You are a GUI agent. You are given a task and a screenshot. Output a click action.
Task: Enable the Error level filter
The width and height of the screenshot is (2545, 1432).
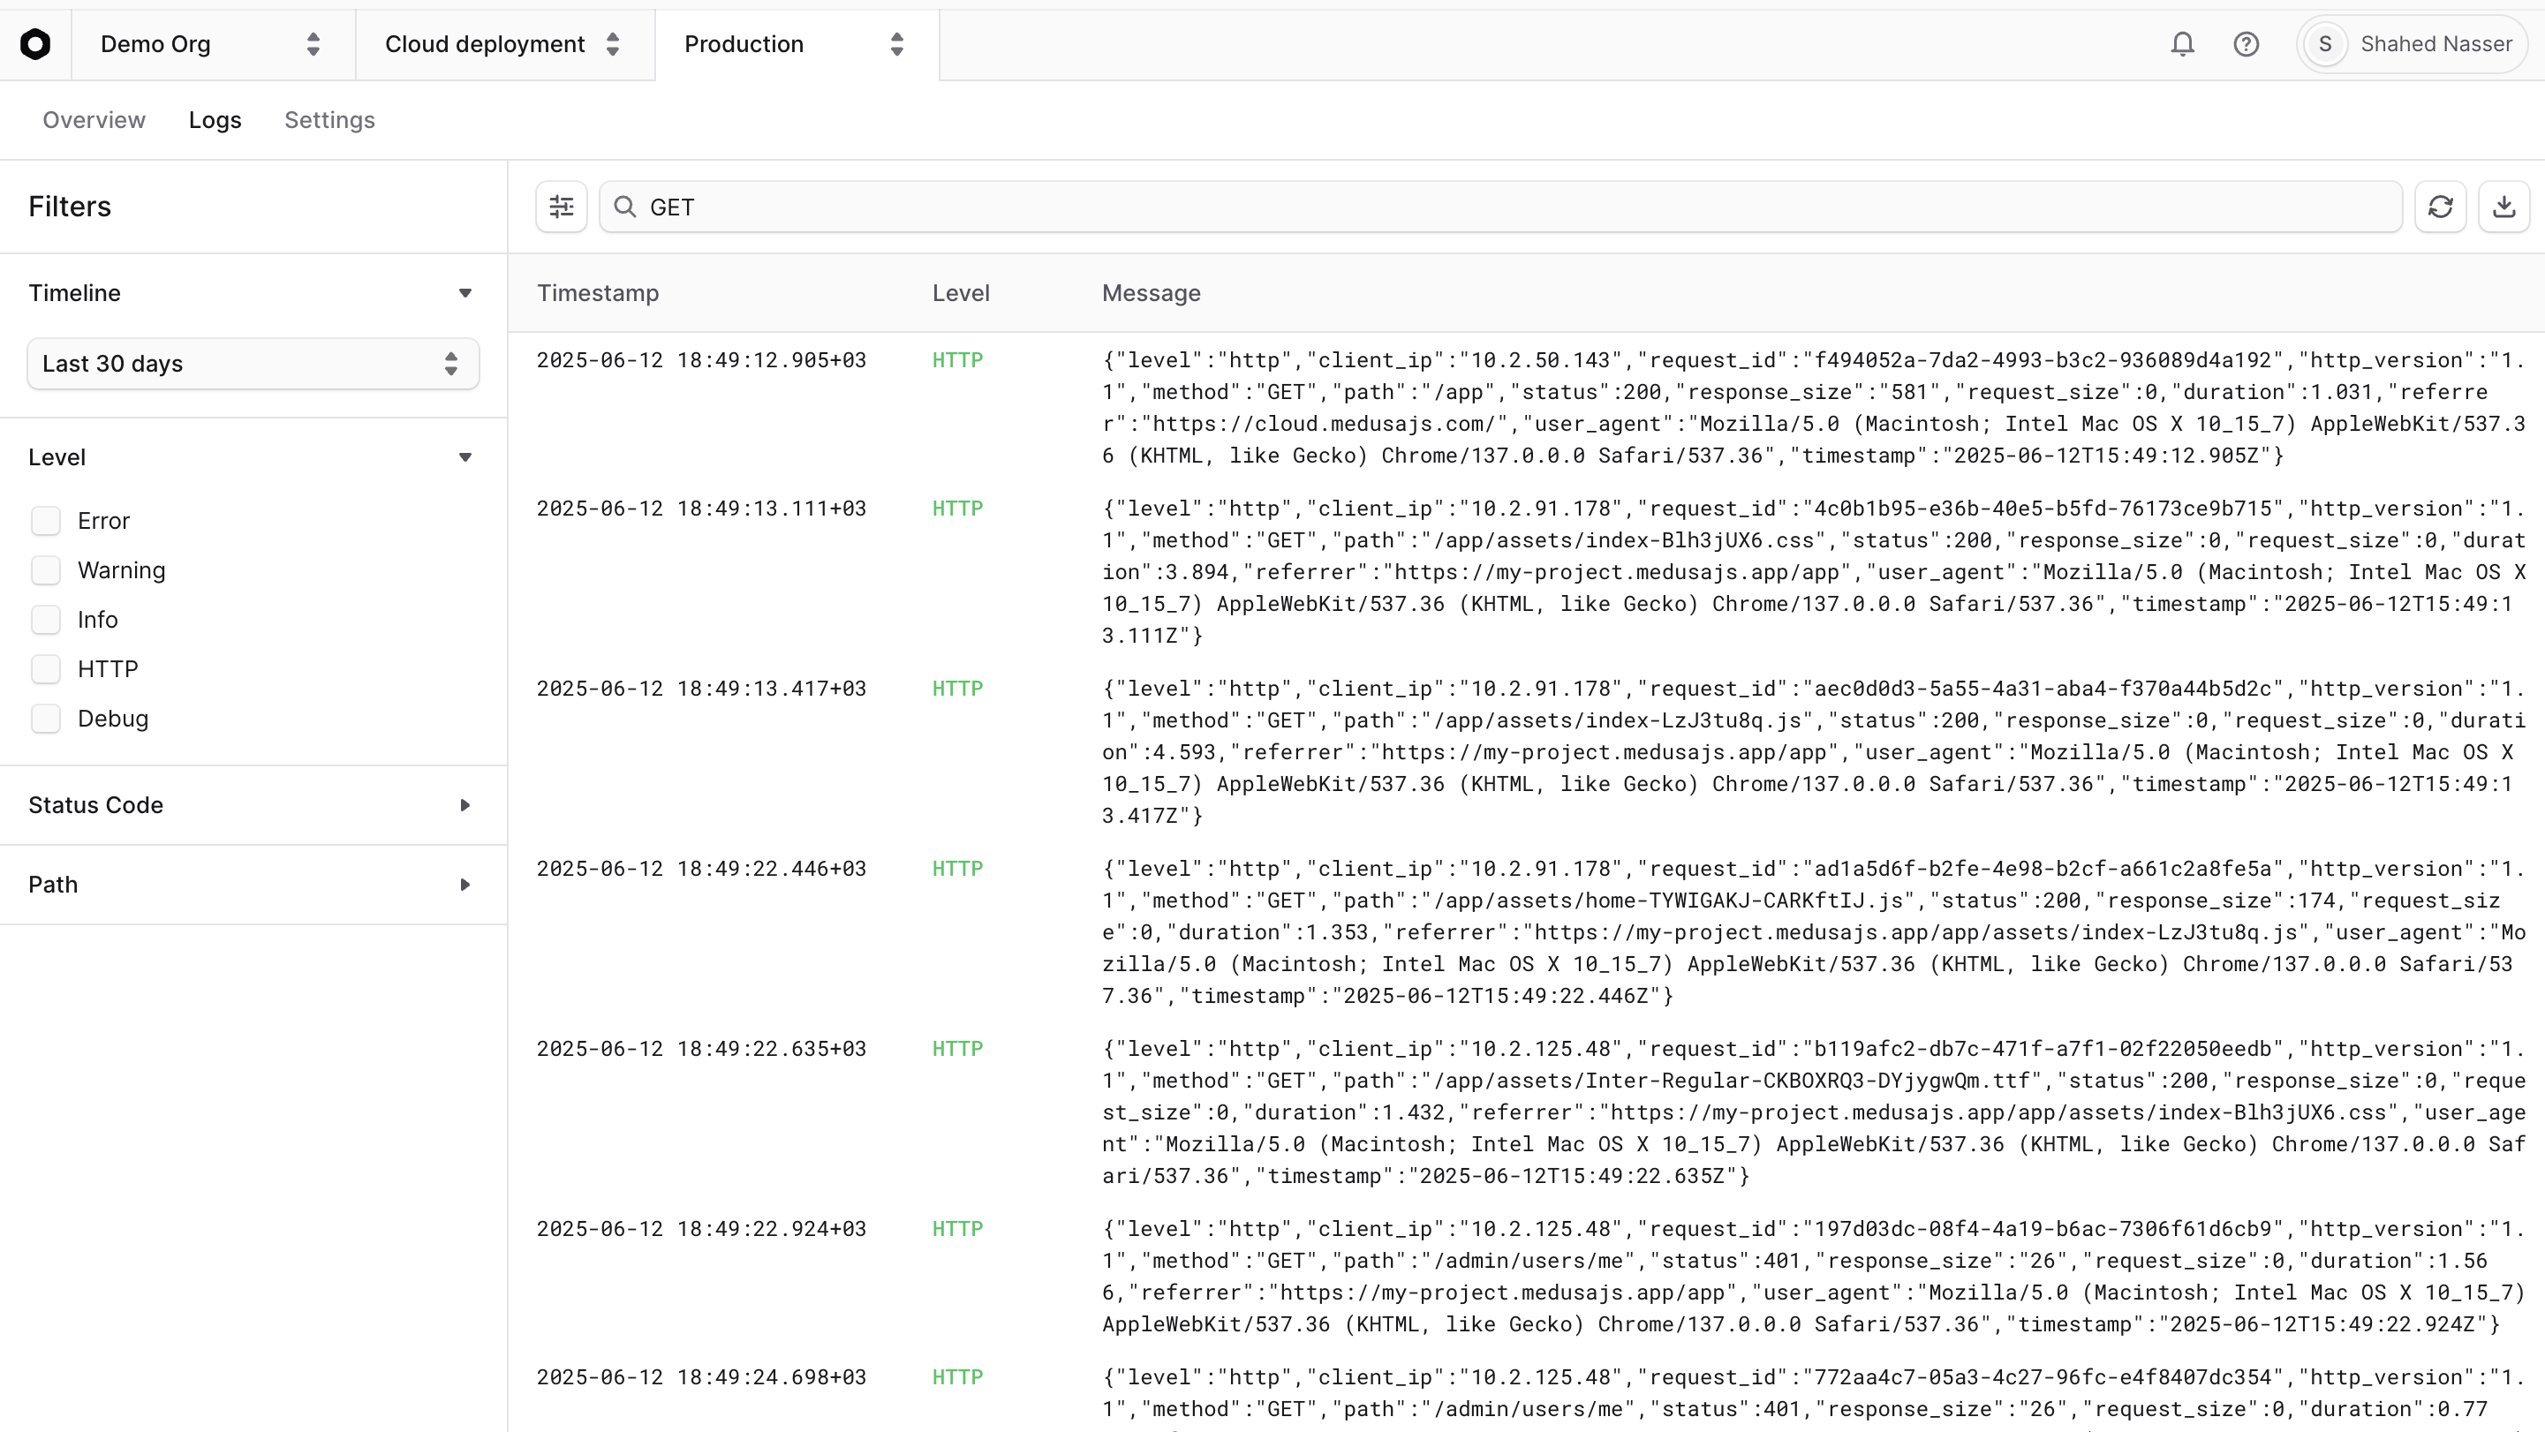point(47,521)
